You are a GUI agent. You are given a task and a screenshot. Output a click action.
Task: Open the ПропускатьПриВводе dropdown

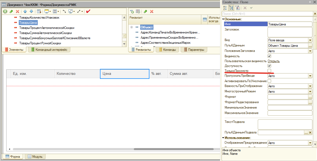310,76
